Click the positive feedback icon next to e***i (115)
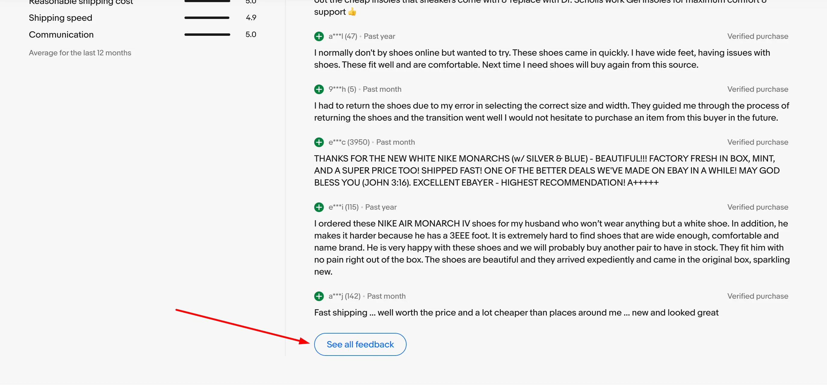The height and width of the screenshot is (385, 827). pos(319,207)
